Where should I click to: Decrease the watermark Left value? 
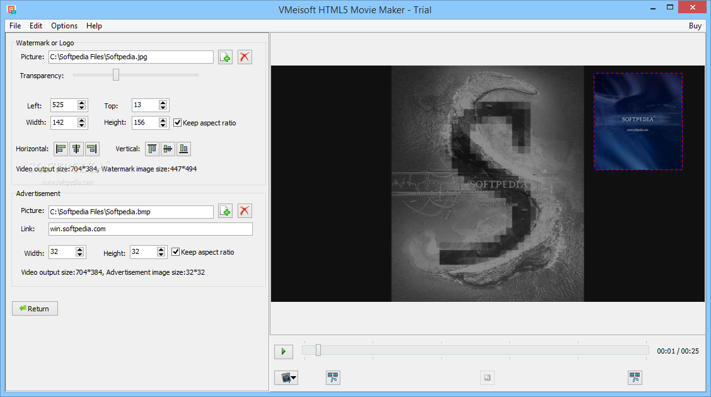81,108
